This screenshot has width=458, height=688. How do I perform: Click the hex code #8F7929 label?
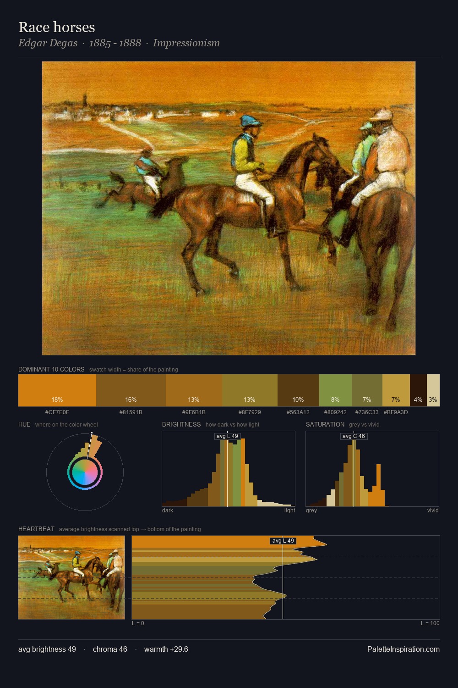[250, 412]
